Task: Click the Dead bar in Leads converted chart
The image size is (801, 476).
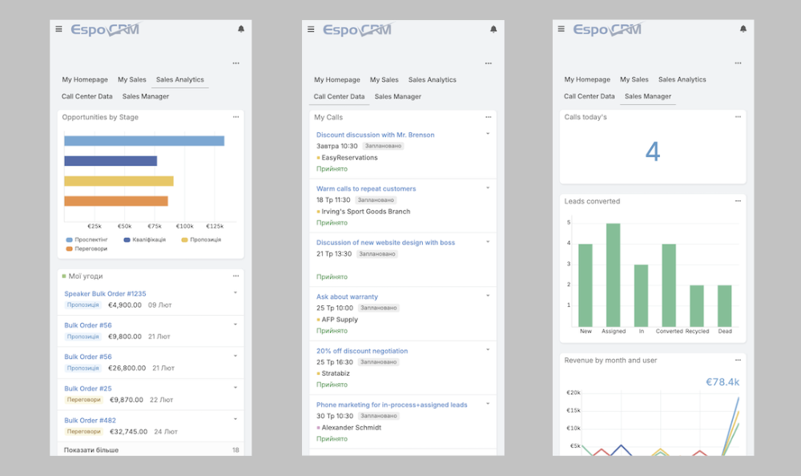Action: pyautogui.click(x=724, y=306)
